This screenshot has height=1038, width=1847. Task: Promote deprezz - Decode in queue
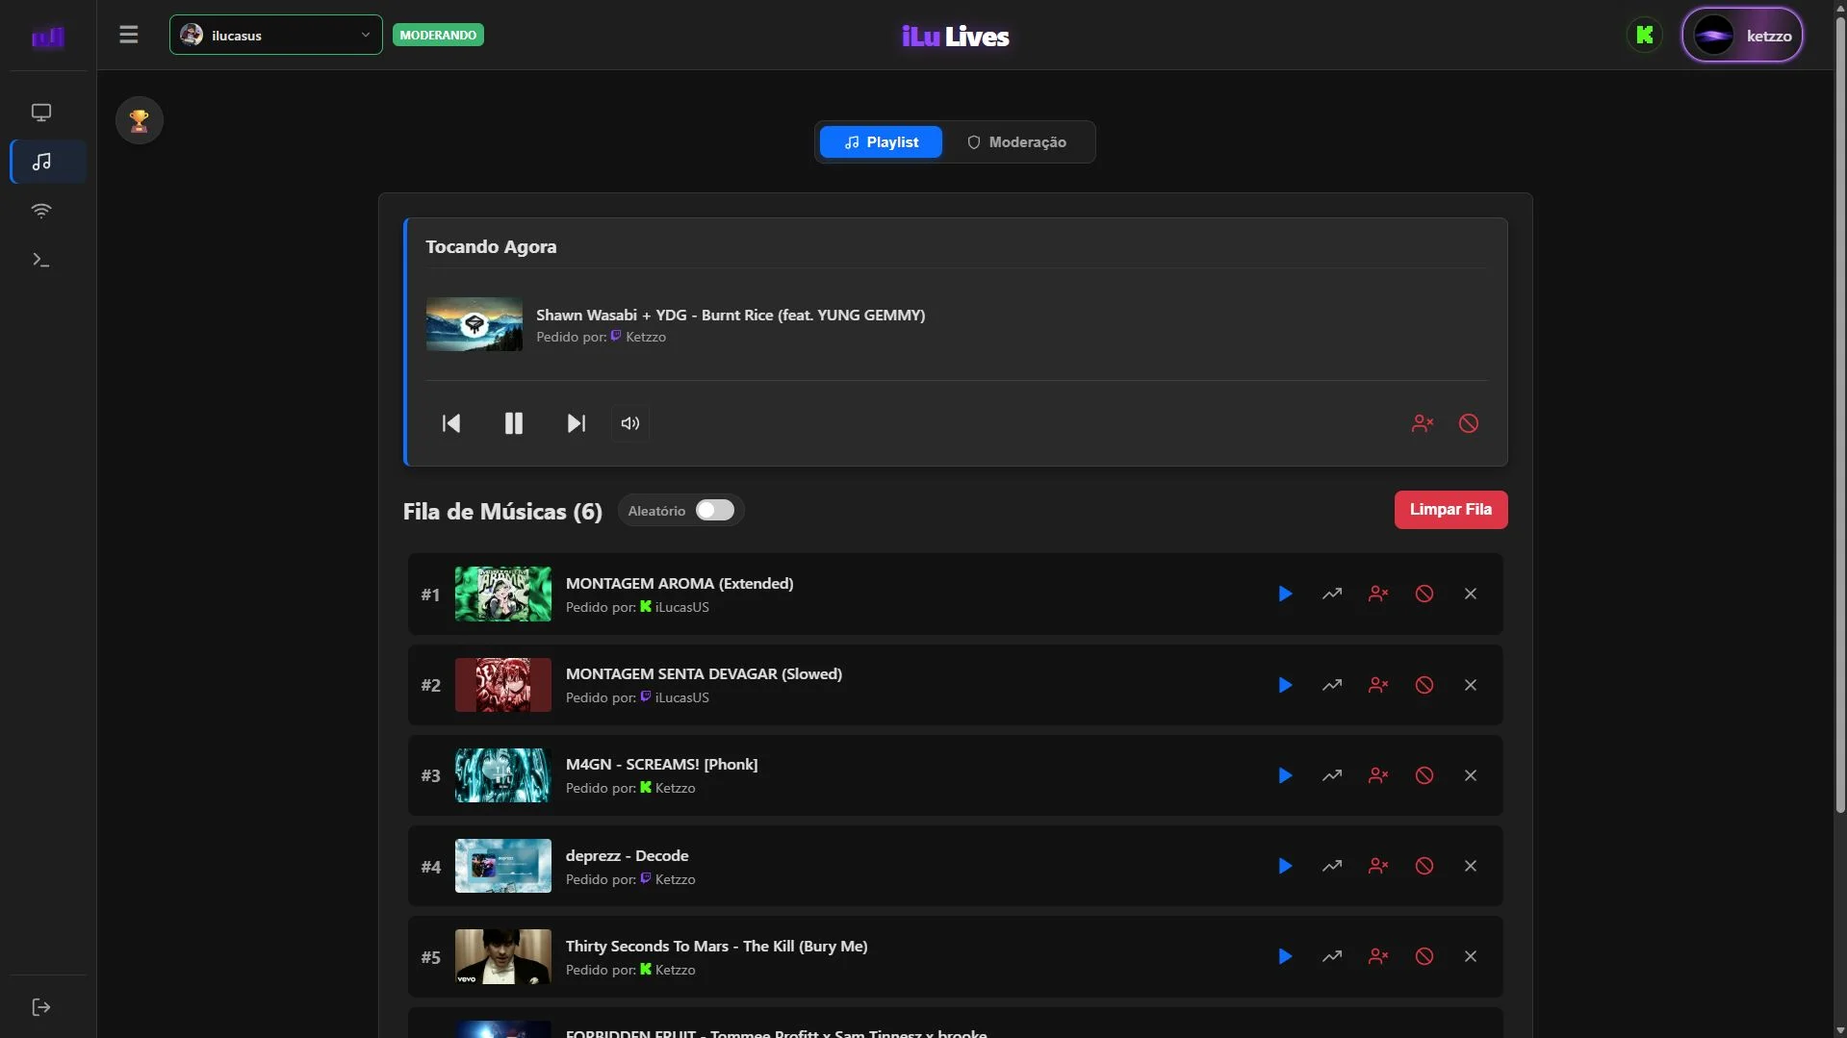pos(1332,866)
